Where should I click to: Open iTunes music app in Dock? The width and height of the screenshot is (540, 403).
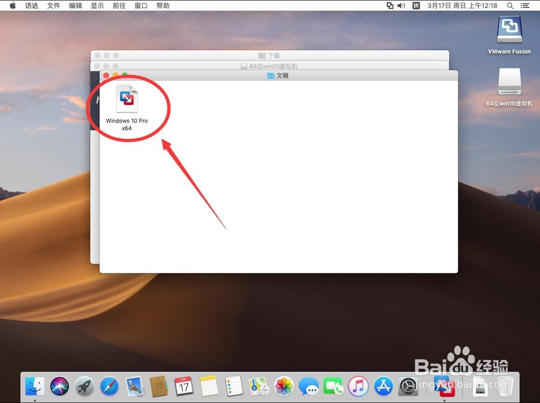coord(358,386)
